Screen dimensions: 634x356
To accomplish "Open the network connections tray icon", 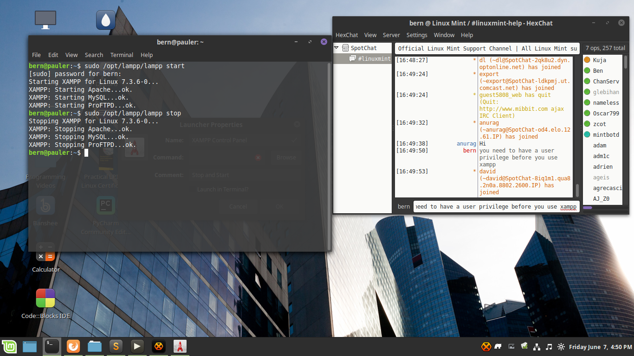I will point(537,347).
